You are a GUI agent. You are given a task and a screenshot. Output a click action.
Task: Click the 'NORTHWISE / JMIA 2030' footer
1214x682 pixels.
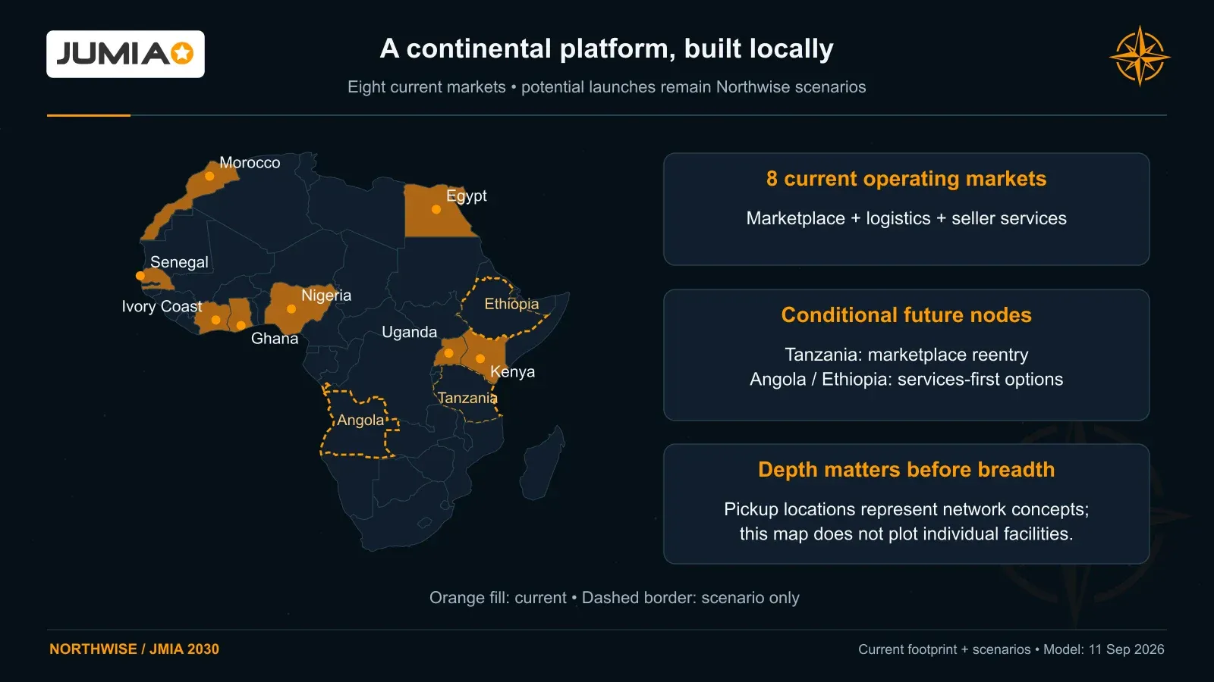click(x=134, y=649)
